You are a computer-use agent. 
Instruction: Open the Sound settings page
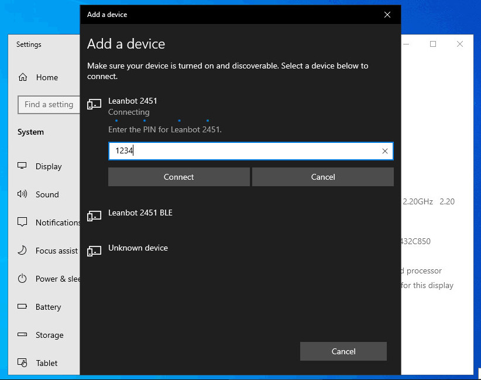[47, 194]
